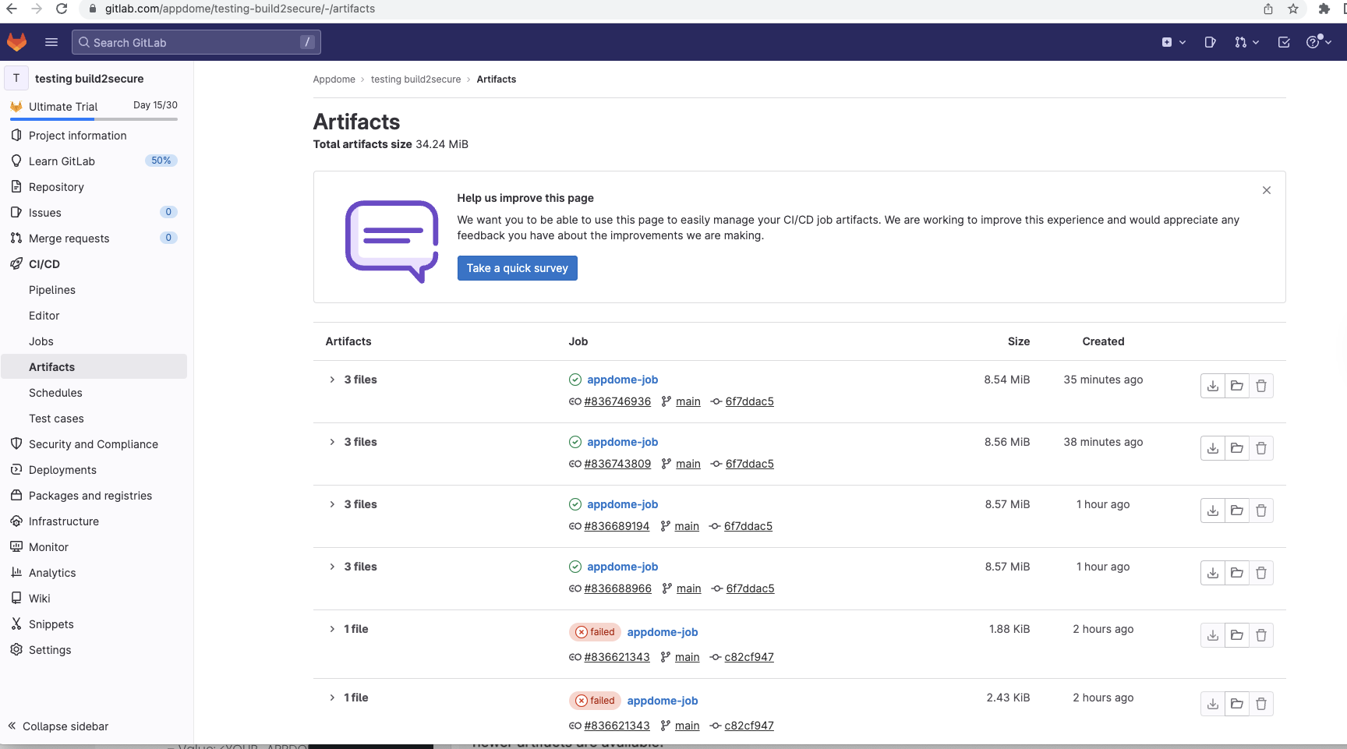Open the dropdown beside the help icon

pyautogui.click(x=1328, y=42)
